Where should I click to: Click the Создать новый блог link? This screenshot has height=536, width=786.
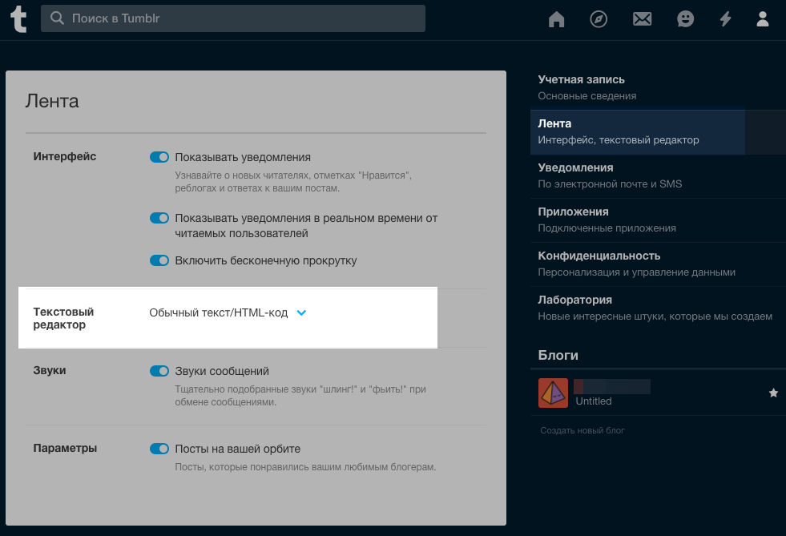pyautogui.click(x=582, y=430)
